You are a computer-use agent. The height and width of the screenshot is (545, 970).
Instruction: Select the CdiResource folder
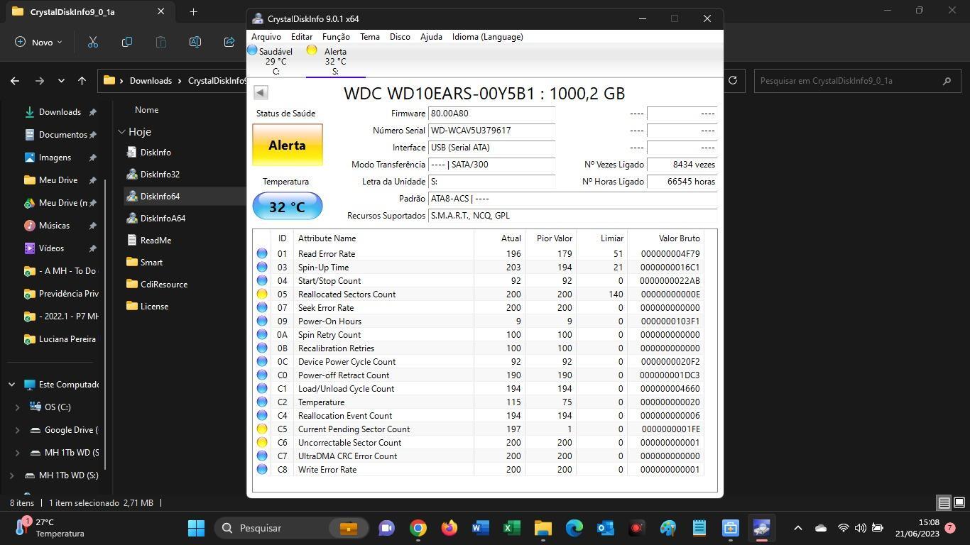click(x=164, y=285)
